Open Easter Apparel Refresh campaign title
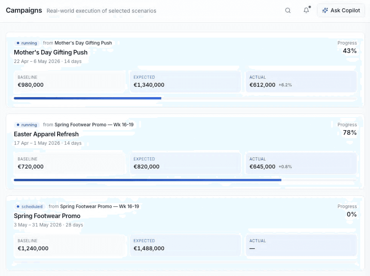Image resolution: width=370 pixels, height=276 pixels. 46,134
